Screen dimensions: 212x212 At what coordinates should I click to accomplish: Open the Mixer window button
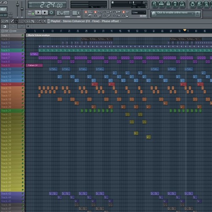pos(182,4)
